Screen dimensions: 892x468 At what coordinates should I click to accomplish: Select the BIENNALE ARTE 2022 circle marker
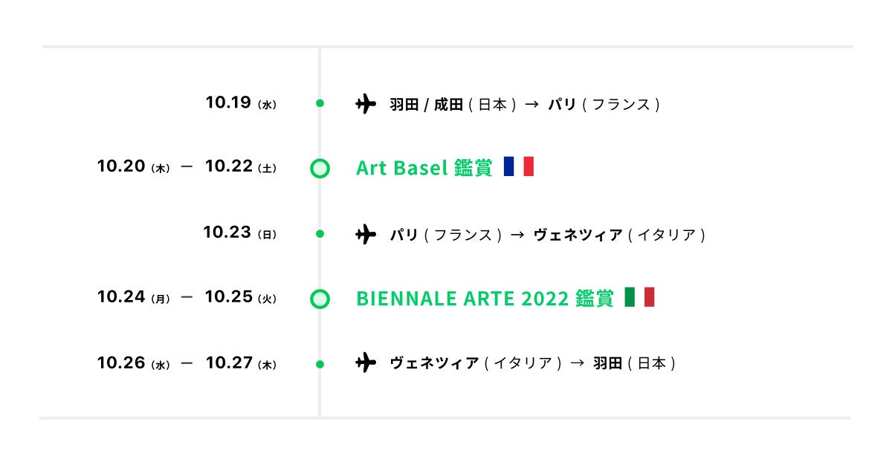coord(320,299)
